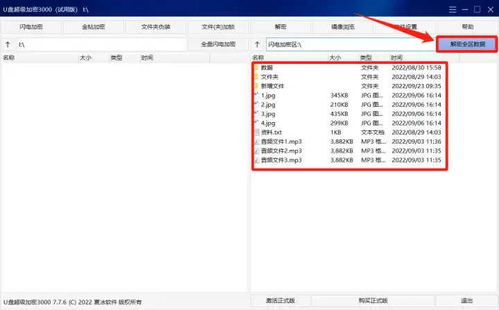This screenshot has width=499, height=310.
Task: Select file name 音频文件1.mp3
Action: point(281,141)
